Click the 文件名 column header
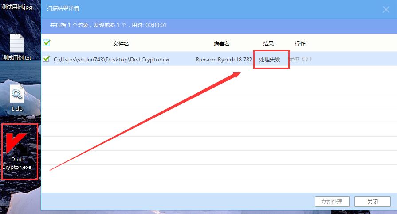 [121, 44]
